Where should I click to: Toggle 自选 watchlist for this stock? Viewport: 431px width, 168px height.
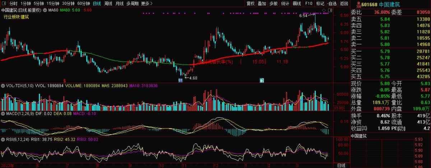(332, 4)
